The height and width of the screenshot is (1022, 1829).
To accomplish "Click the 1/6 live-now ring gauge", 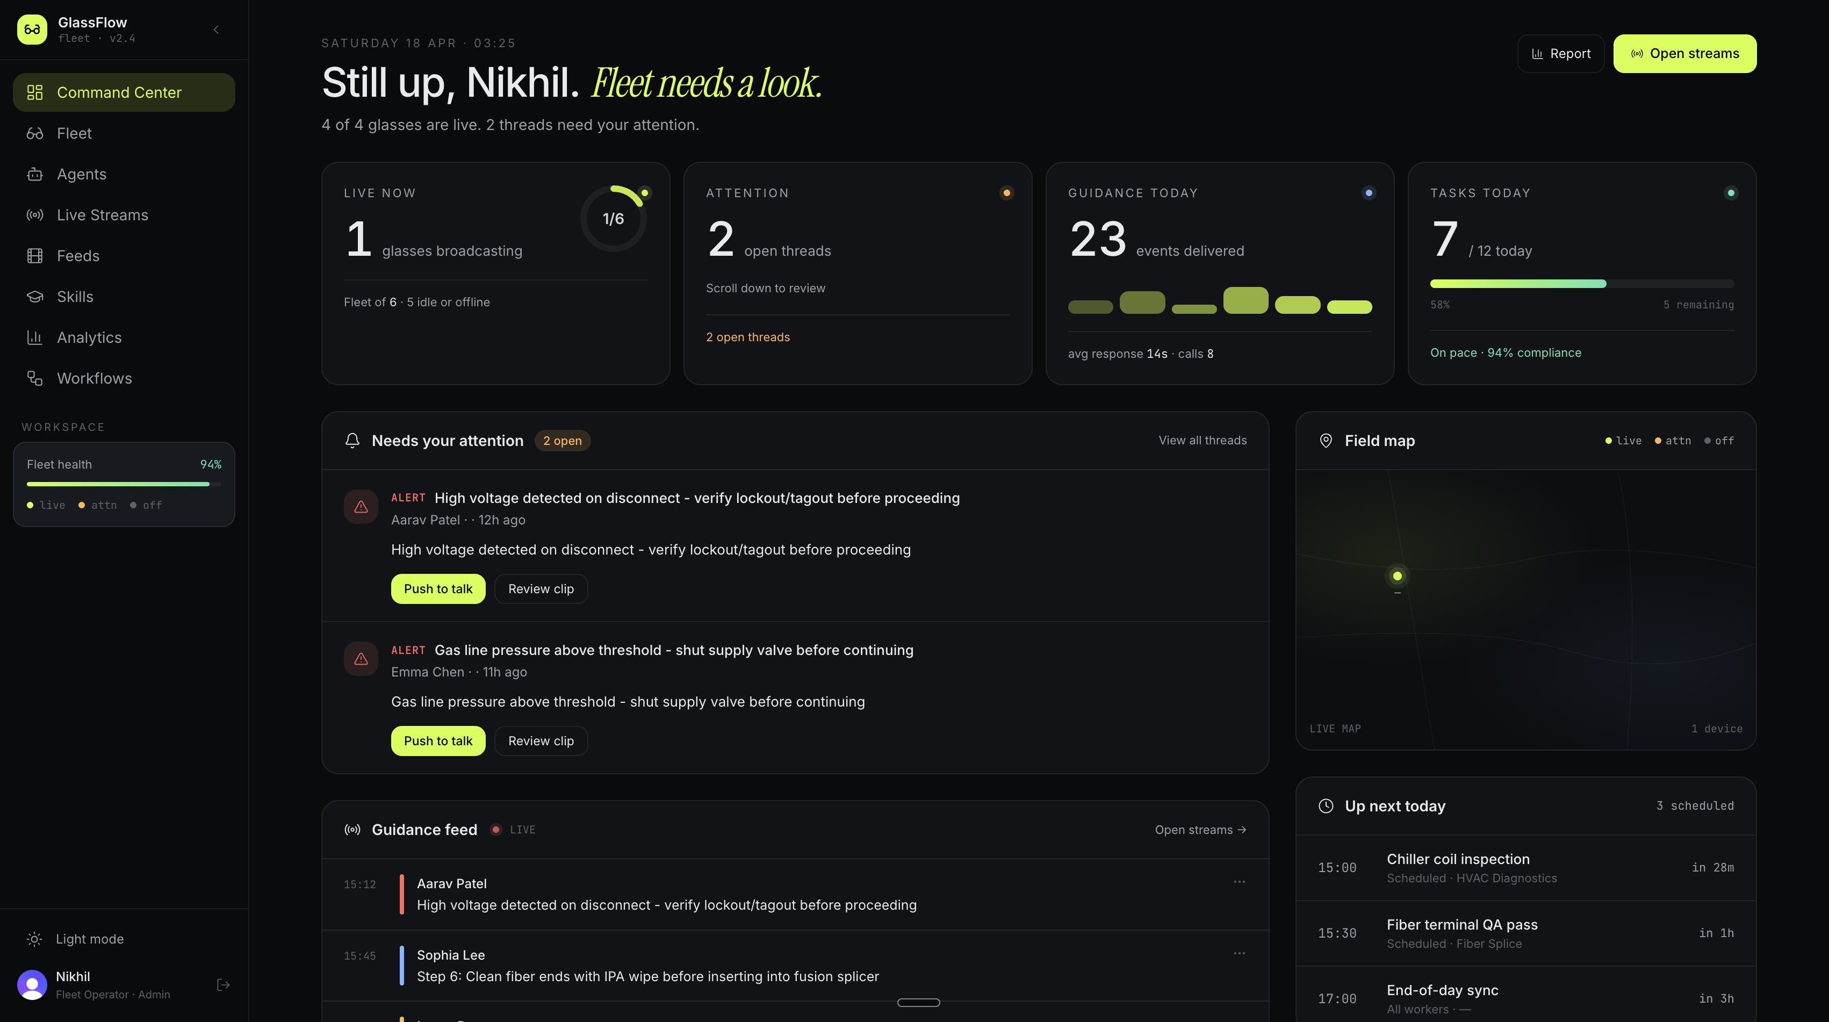I will (x=614, y=219).
